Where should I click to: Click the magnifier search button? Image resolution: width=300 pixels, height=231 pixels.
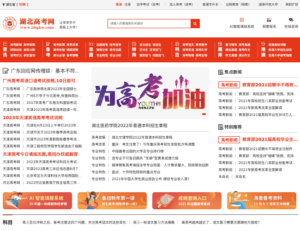coord(195,24)
